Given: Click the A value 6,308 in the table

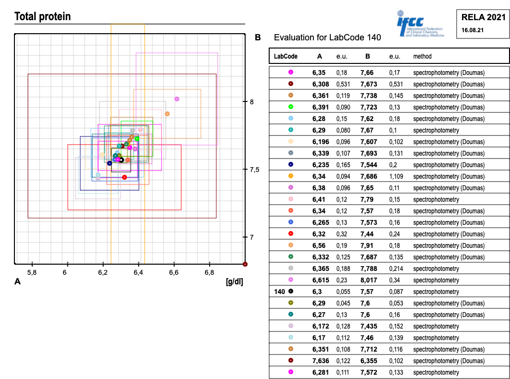Looking at the screenshot, I should (x=321, y=84).
